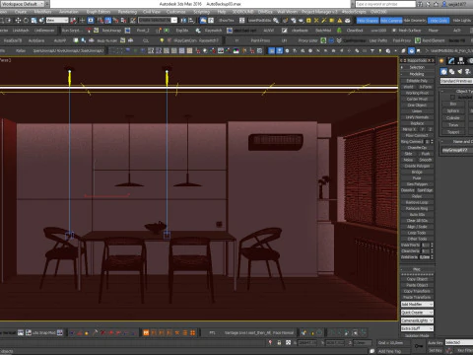473x355 pixels.
Task: Toggle Hide Lights button
Action: (461, 21)
